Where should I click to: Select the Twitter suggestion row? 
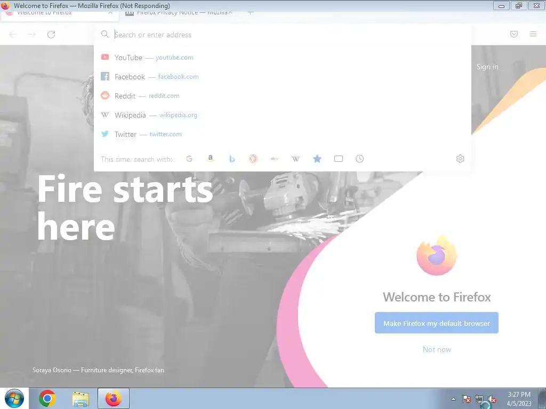[283, 134]
